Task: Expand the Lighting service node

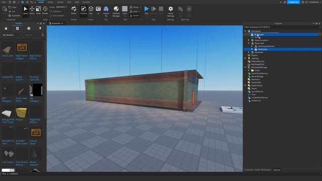Action: point(245,58)
